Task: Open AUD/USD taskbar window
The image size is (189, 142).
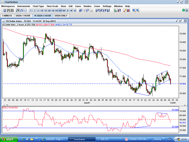Action: pyautogui.click(x=54, y=139)
